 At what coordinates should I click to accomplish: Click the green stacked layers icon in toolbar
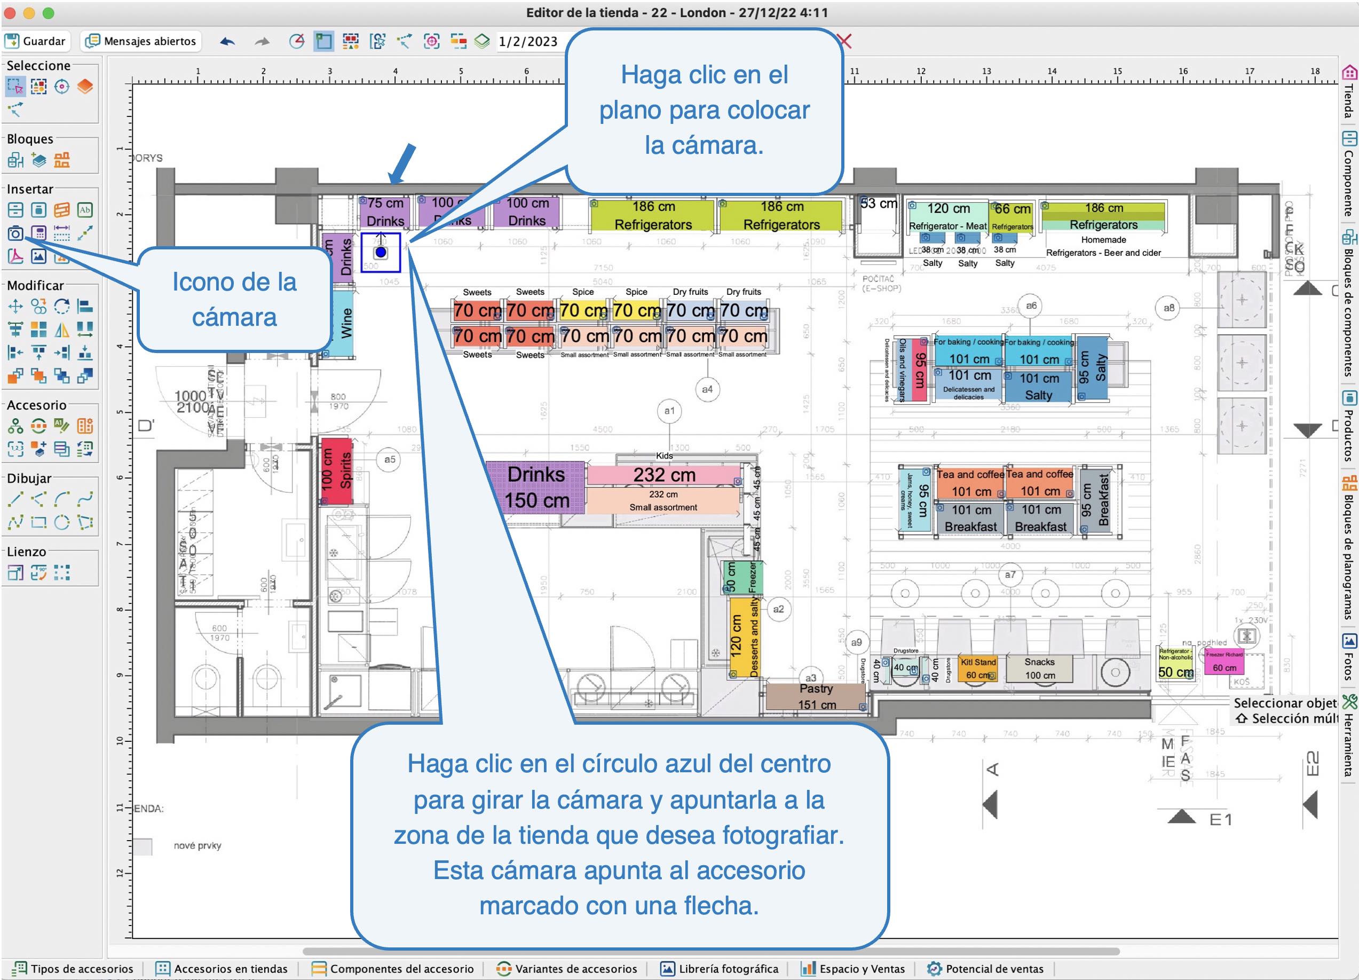click(x=483, y=41)
